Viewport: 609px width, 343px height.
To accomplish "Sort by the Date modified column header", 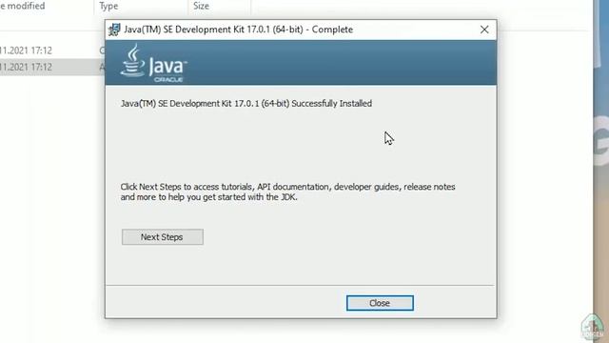I will pyautogui.click(x=47, y=6).
